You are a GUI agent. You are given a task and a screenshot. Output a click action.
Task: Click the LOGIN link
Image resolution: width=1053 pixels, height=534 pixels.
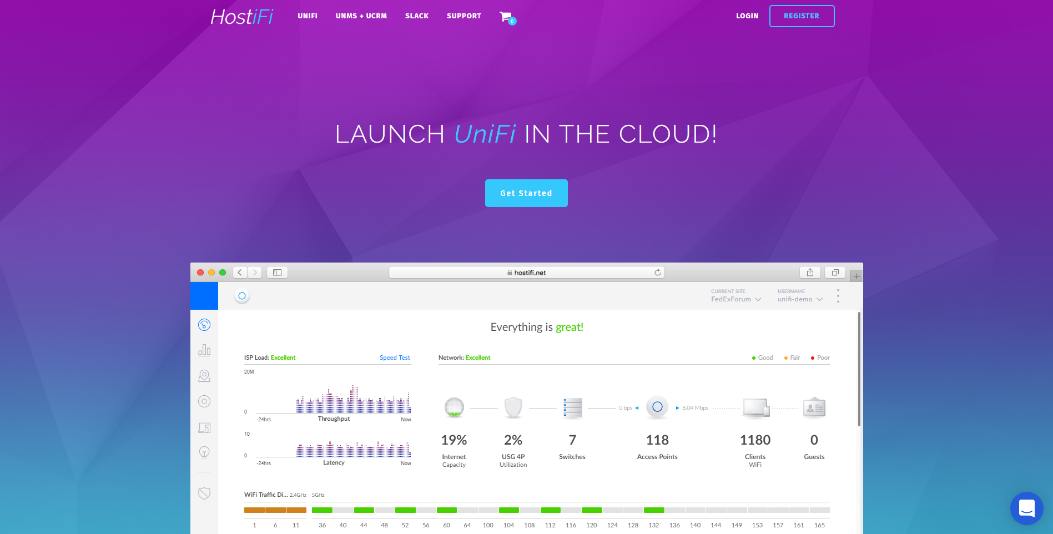pos(747,16)
